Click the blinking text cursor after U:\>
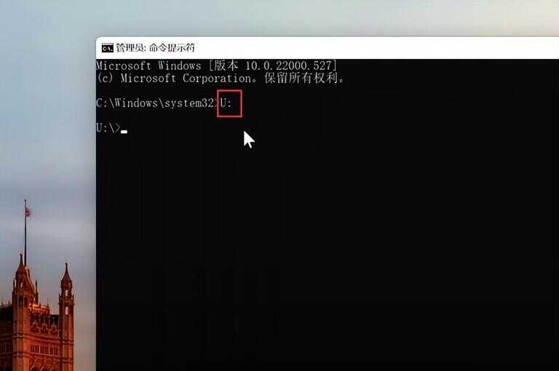This screenshot has height=371, width=559. click(124, 132)
